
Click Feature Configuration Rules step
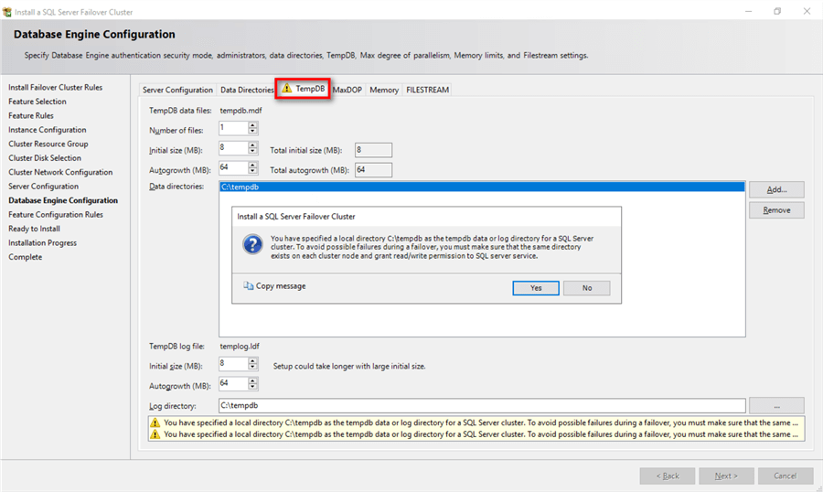click(56, 215)
